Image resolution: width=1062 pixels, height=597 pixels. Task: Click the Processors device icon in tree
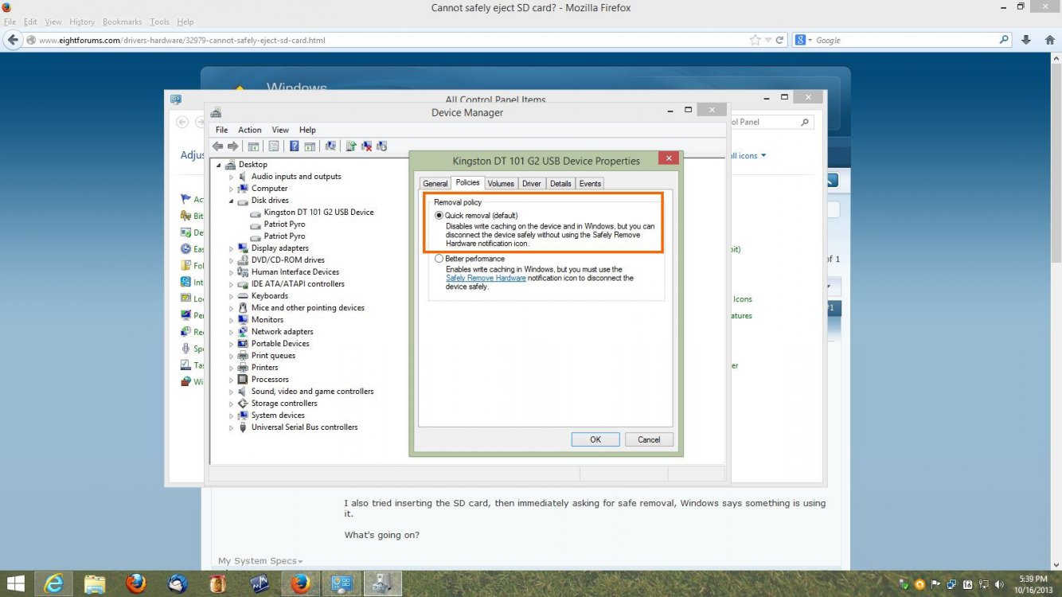coord(244,380)
